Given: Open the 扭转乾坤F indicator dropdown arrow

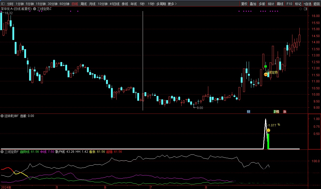Looking at the screenshot, I should (x=2, y=116).
